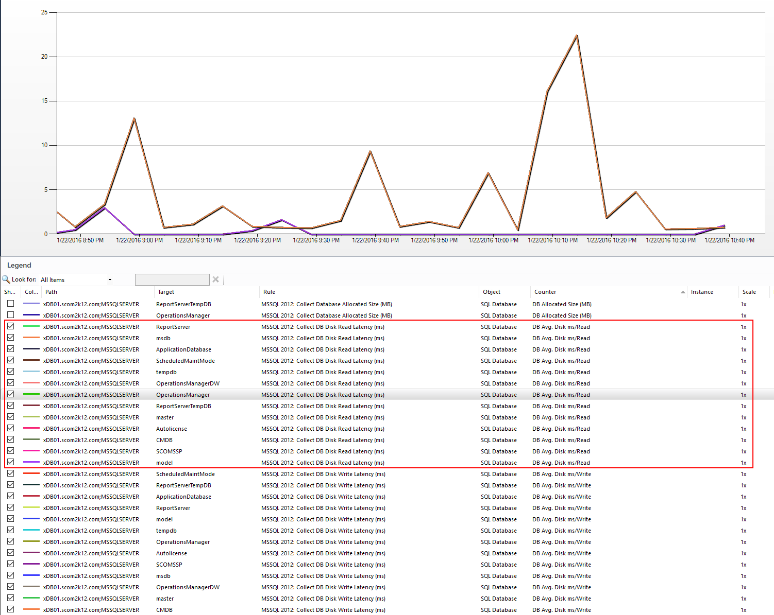
Task: Click the 1/22/2016 10:10 PM axis label
Action: point(552,240)
